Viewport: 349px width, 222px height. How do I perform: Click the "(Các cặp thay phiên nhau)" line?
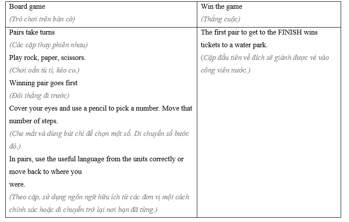[x=48, y=45]
